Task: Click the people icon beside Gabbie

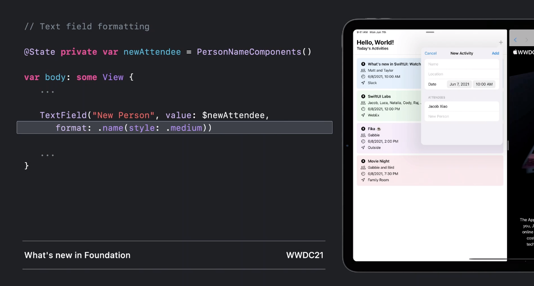Action: [x=363, y=135]
